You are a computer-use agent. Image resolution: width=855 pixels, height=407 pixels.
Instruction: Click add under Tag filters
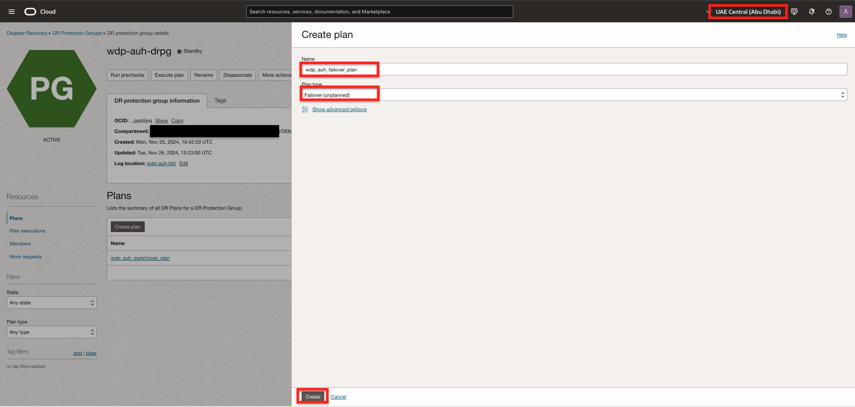point(78,353)
